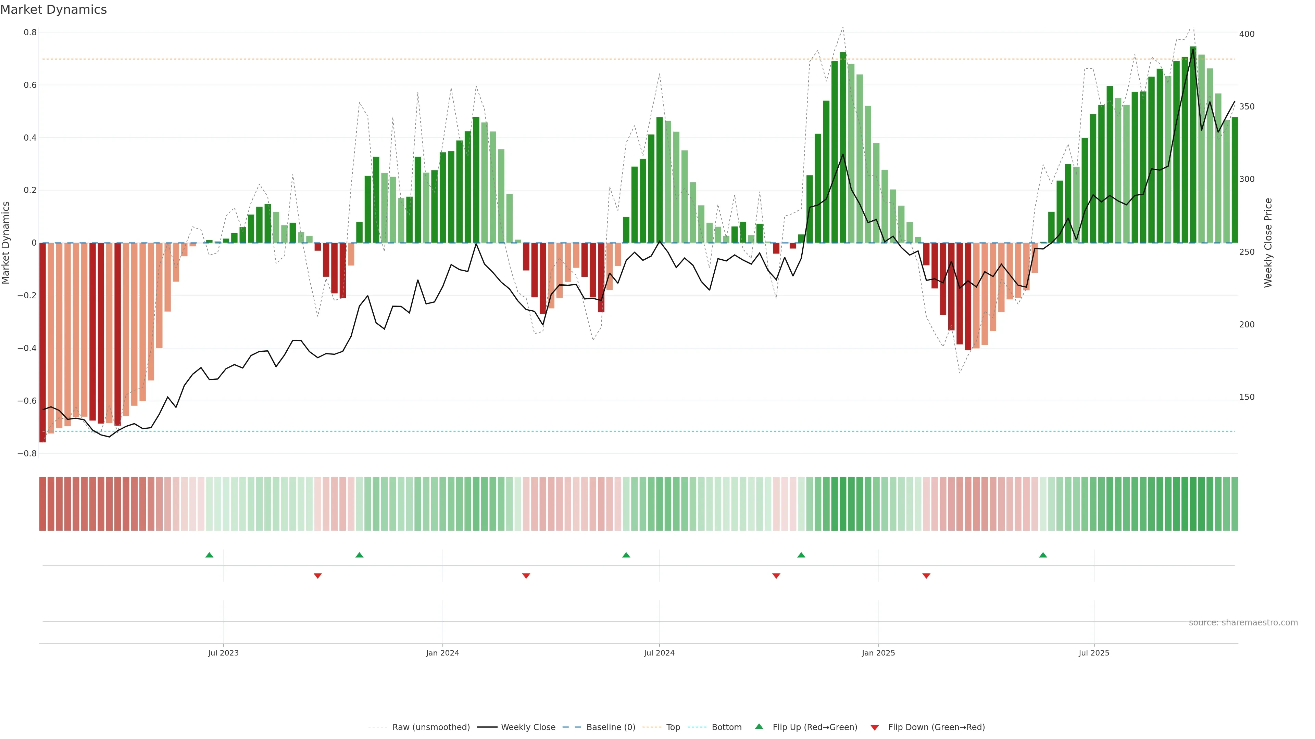This screenshot has width=1315, height=739.
Task: Click the Market Dynamics chart title
Action: (x=54, y=10)
